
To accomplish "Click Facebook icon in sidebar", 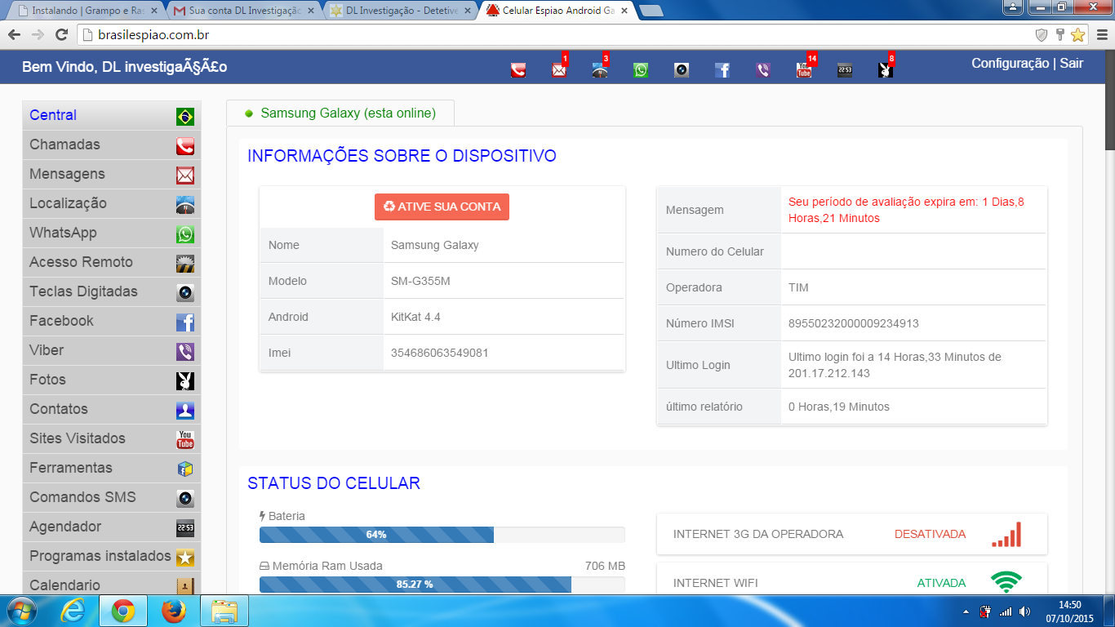I will click(185, 322).
